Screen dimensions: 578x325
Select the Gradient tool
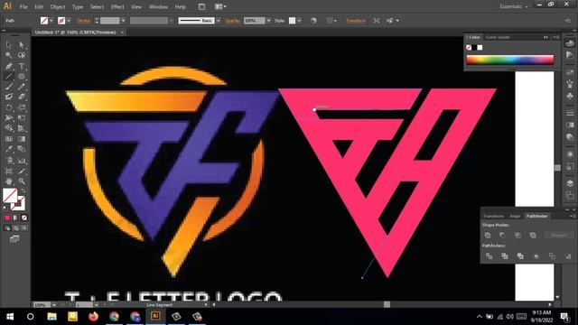(x=22, y=139)
